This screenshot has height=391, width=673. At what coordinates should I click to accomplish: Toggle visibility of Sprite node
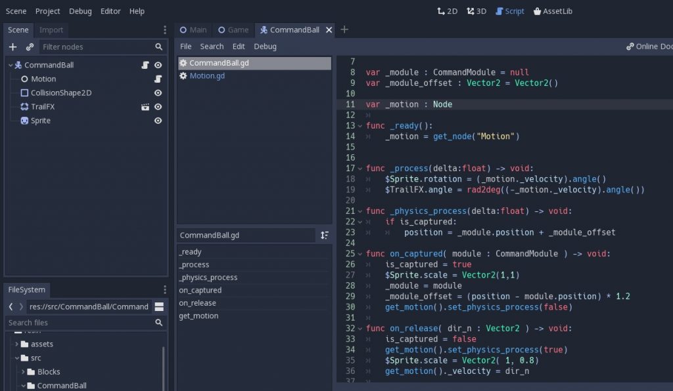click(158, 121)
